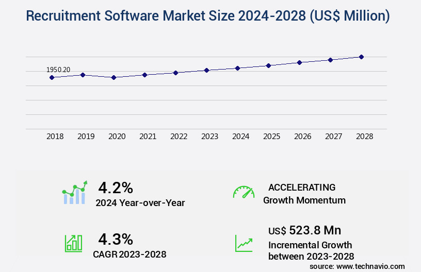Click the US$ 523.8 Mn figure
This screenshot has width=421, height=272.
[x=304, y=230]
